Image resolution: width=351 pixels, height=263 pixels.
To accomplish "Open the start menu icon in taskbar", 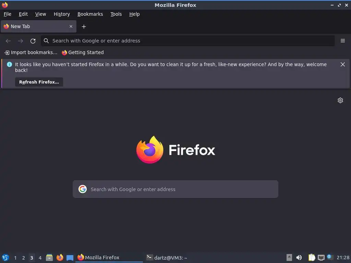I will 5,258.
